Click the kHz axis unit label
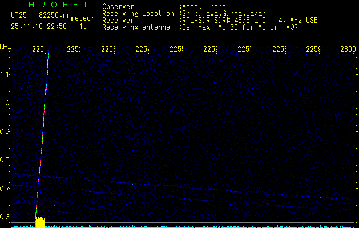359x228 pixels. pyautogui.click(x=6, y=46)
